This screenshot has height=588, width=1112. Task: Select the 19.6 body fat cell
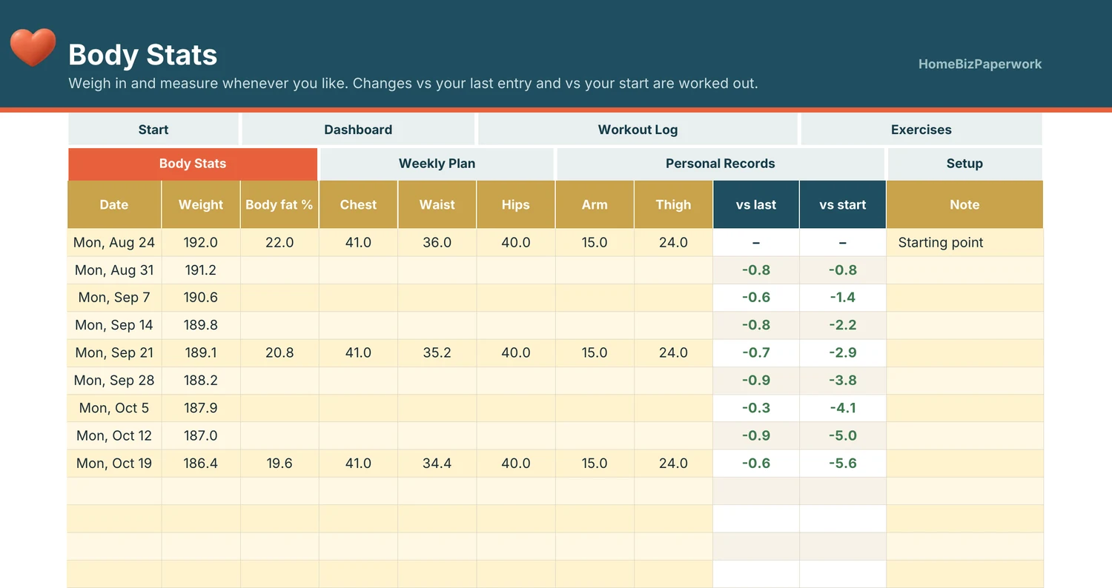[x=279, y=464]
